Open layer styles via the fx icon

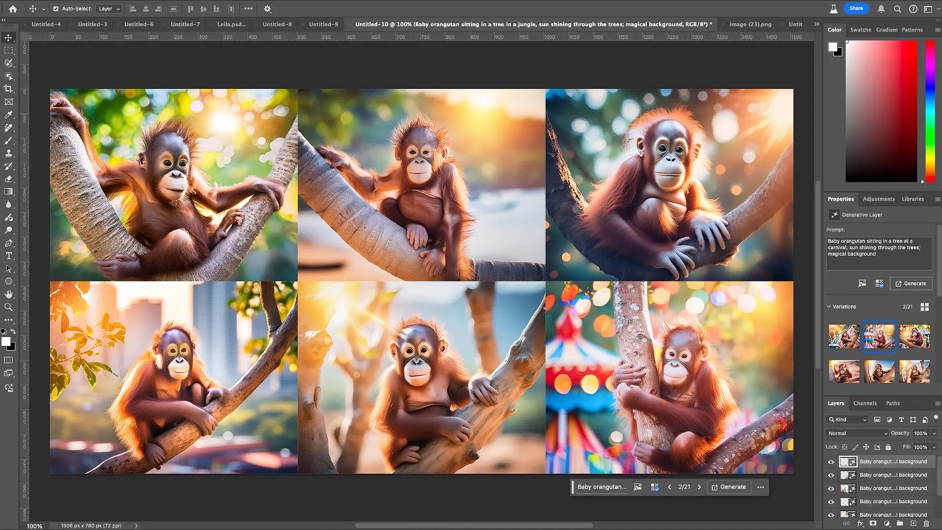(x=860, y=523)
